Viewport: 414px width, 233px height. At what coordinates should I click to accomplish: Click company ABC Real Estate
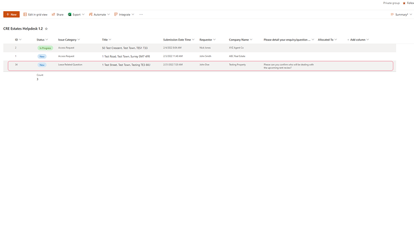tap(237, 56)
